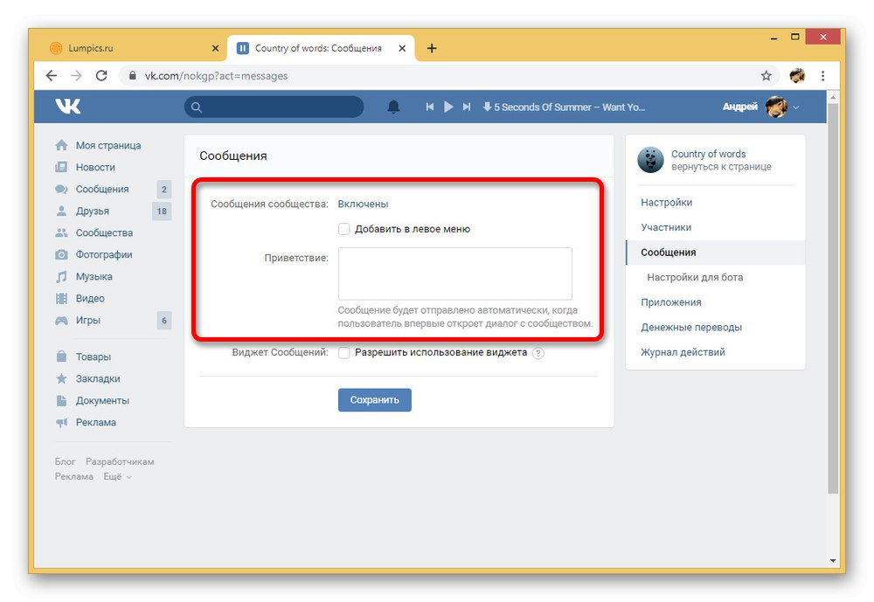Click the Документы file icon
874x602 pixels.
point(61,400)
